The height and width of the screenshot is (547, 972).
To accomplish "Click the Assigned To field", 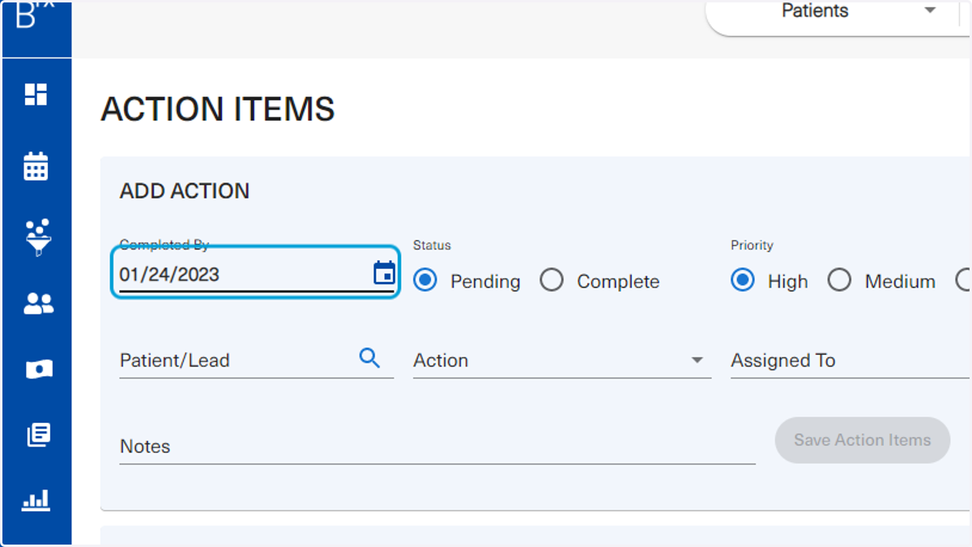I will [850, 361].
